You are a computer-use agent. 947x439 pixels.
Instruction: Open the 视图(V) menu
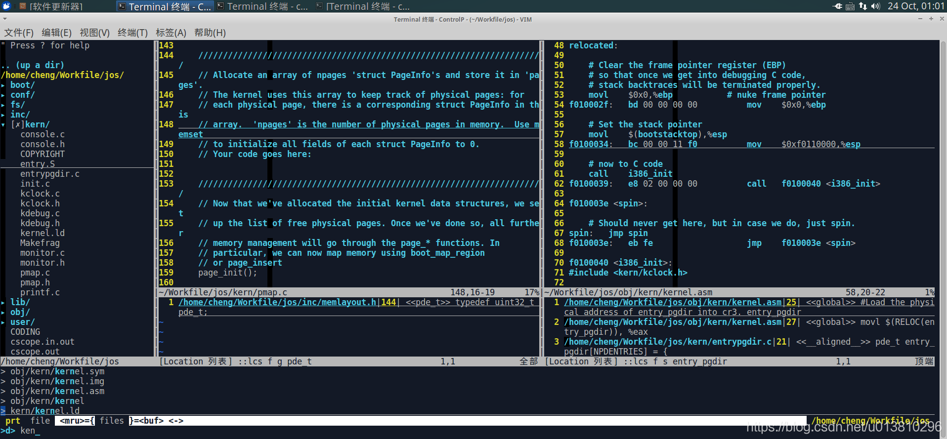[94, 33]
